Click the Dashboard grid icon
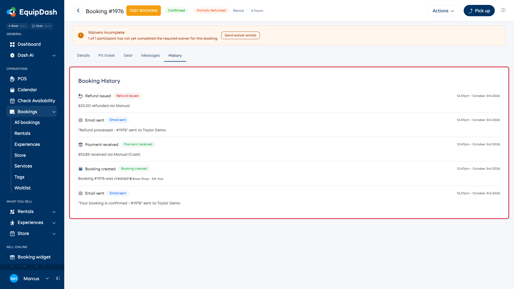This screenshot has height=289, width=514. click(x=12, y=44)
